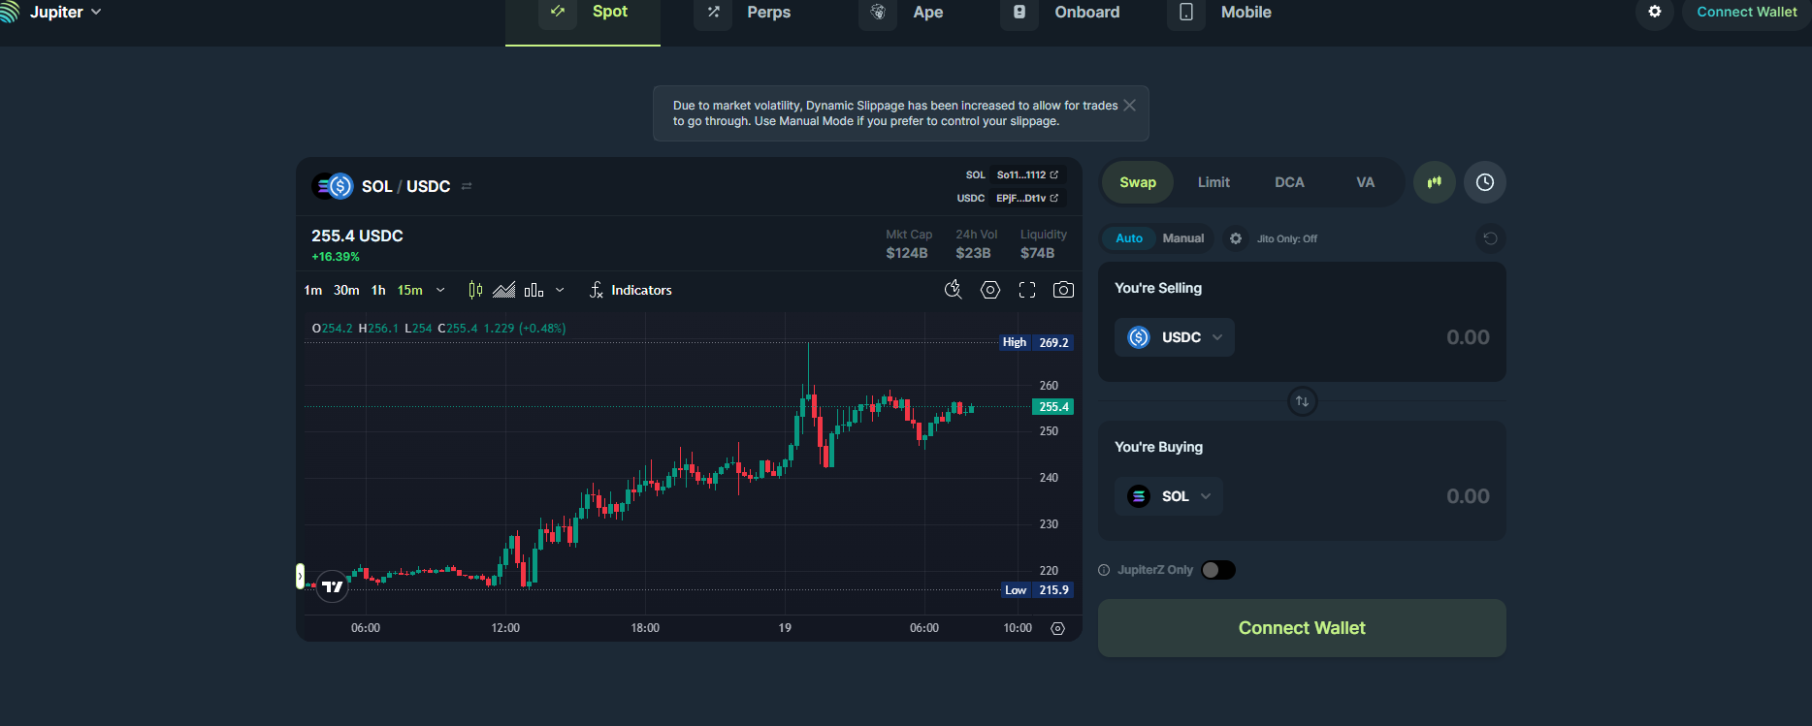Click Connect Wallet in the top bar
This screenshot has width=1812, height=726.
(x=1746, y=13)
